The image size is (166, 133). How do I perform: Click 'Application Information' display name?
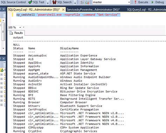coord(79,66)
